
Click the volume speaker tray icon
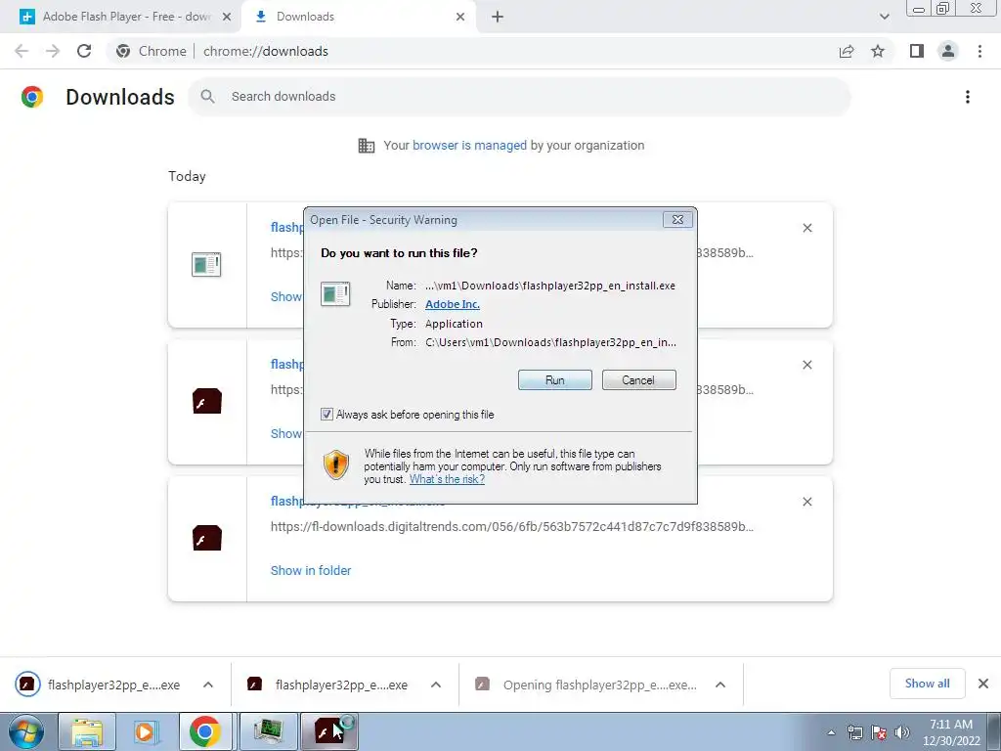click(x=902, y=732)
